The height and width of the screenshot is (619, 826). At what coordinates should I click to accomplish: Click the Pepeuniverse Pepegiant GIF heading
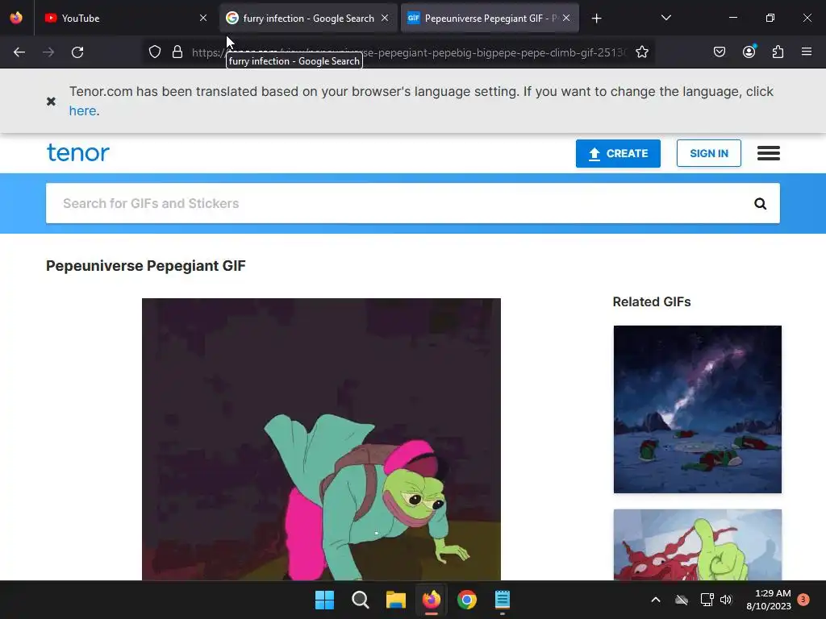pyautogui.click(x=146, y=266)
